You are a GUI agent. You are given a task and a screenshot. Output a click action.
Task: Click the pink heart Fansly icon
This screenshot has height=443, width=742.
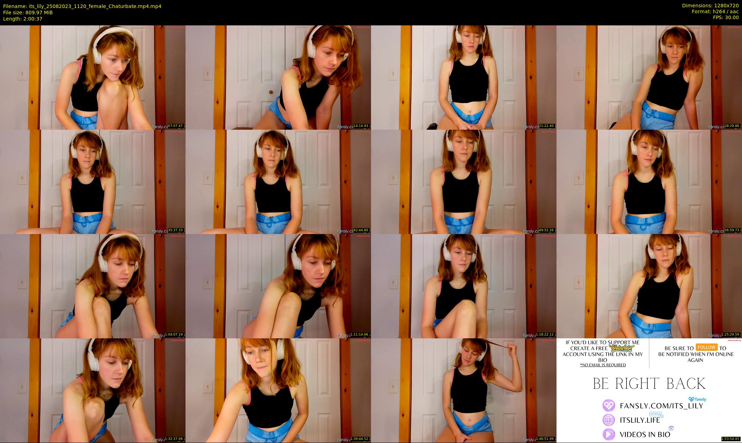(609, 405)
